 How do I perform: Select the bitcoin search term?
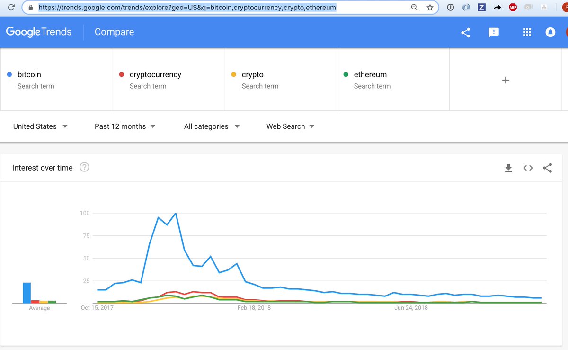tap(57, 80)
